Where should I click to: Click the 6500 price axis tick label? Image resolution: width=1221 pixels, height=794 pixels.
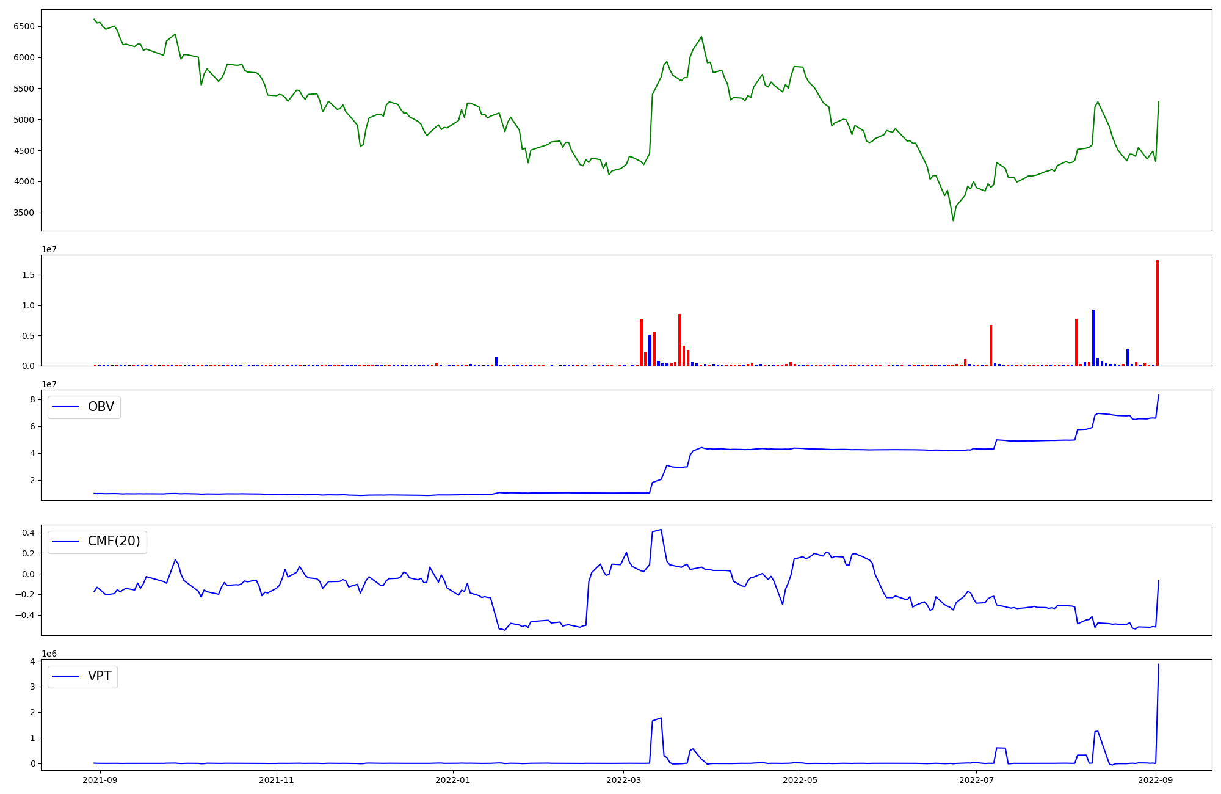(24, 26)
